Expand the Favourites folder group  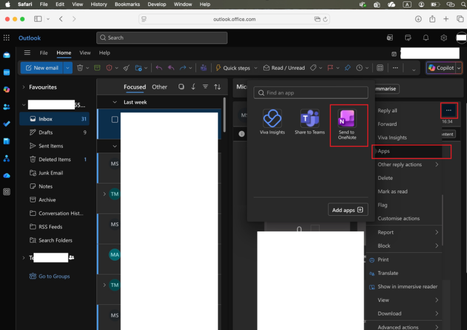(23, 87)
